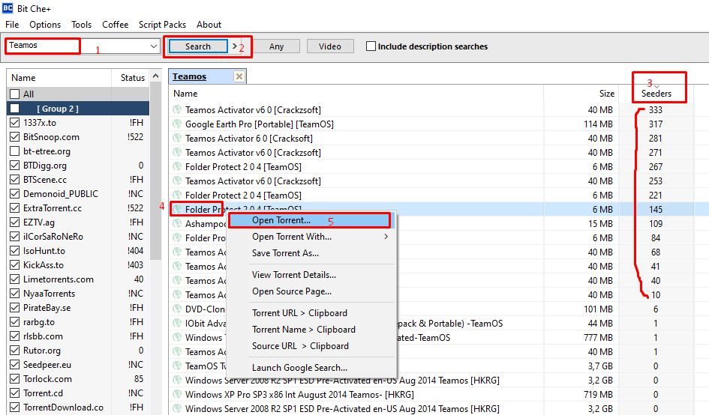Image resolution: width=709 pixels, height=415 pixels.
Task: Click the torrent icon beside Ashampoo result
Action: 177,223
